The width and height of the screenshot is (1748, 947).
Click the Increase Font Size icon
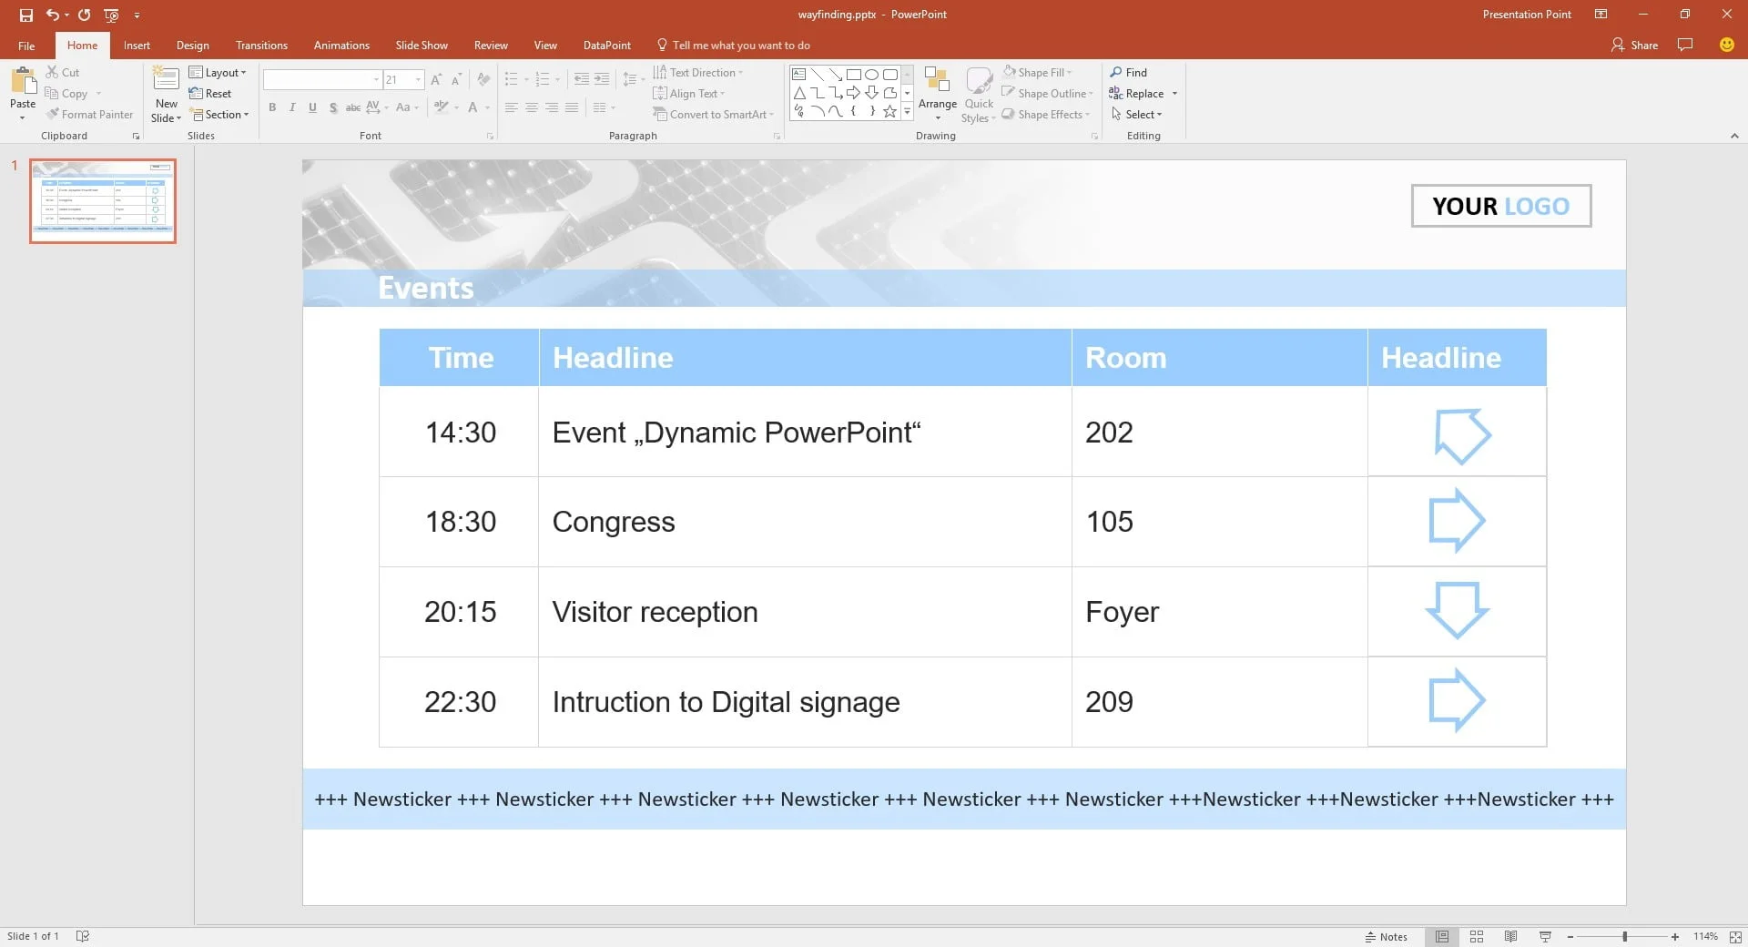tap(436, 80)
